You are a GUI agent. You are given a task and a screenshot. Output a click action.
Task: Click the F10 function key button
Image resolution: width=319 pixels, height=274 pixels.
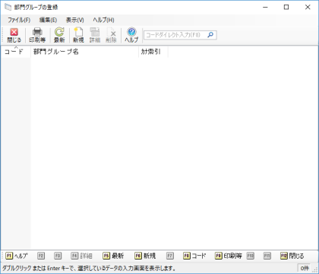coord(250,256)
